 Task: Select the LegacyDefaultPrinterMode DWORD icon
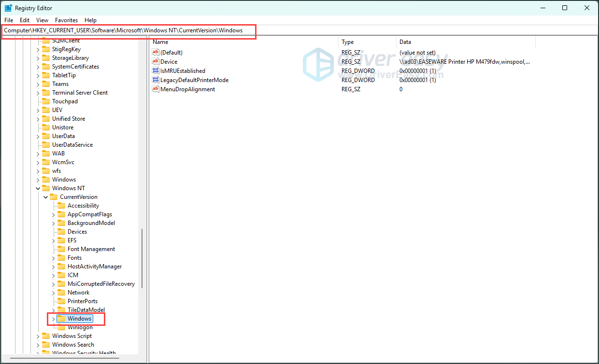(156, 80)
